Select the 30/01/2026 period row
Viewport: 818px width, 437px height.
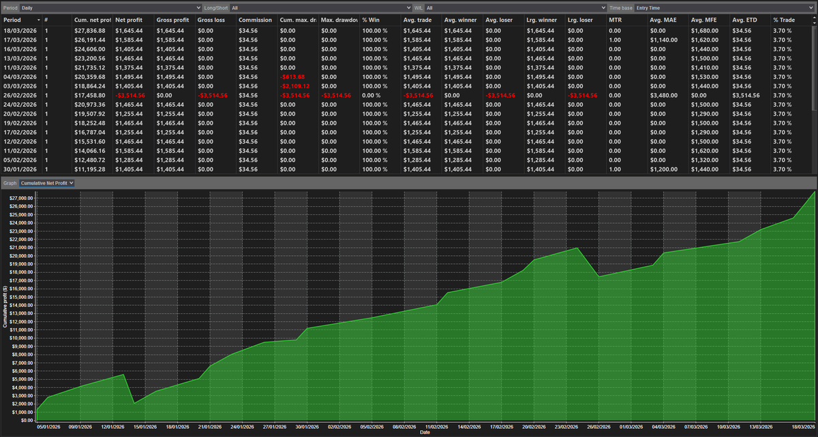(x=406, y=169)
